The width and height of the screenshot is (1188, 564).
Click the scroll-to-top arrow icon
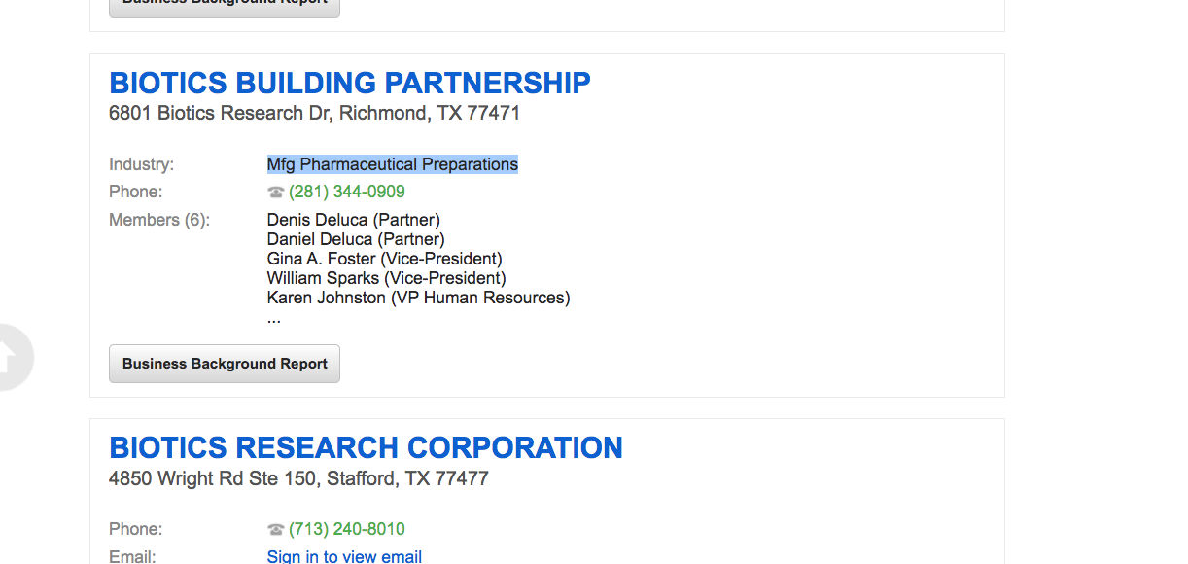(10, 357)
